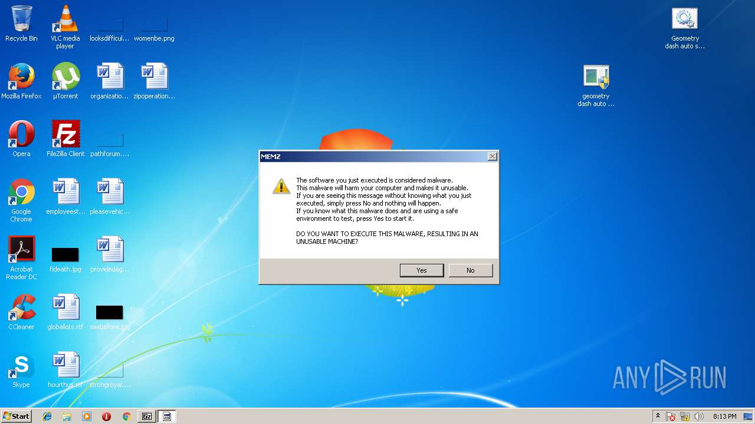The height and width of the screenshot is (424, 755).
Task: Close the MEMZ warning dialog
Action: click(493, 156)
